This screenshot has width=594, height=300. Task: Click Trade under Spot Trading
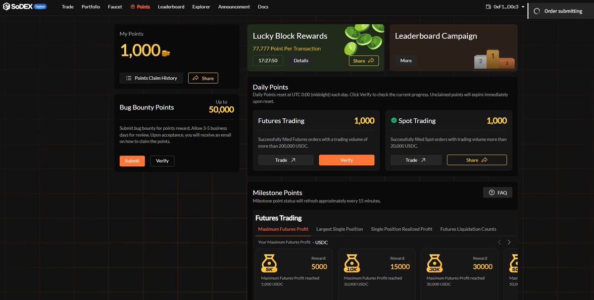[416, 160]
